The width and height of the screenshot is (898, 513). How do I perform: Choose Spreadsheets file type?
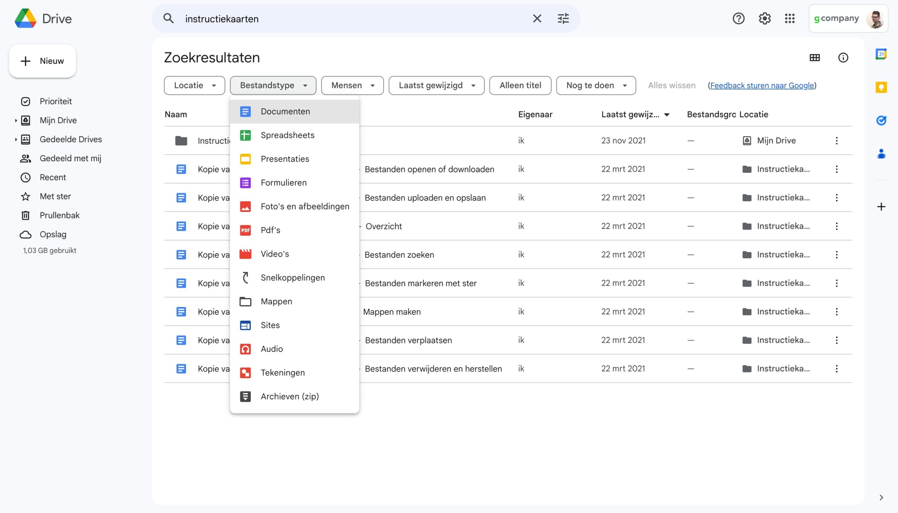[x=295, y=135]
